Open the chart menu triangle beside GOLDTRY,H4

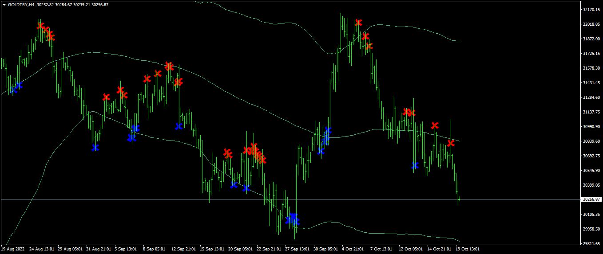(x=4, y=4)
